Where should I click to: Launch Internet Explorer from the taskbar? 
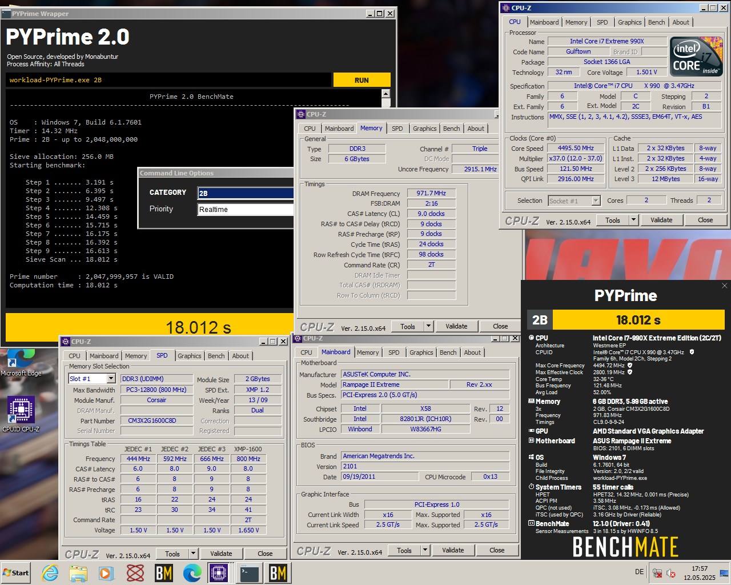pyautogui.click(x=50, y=573)
